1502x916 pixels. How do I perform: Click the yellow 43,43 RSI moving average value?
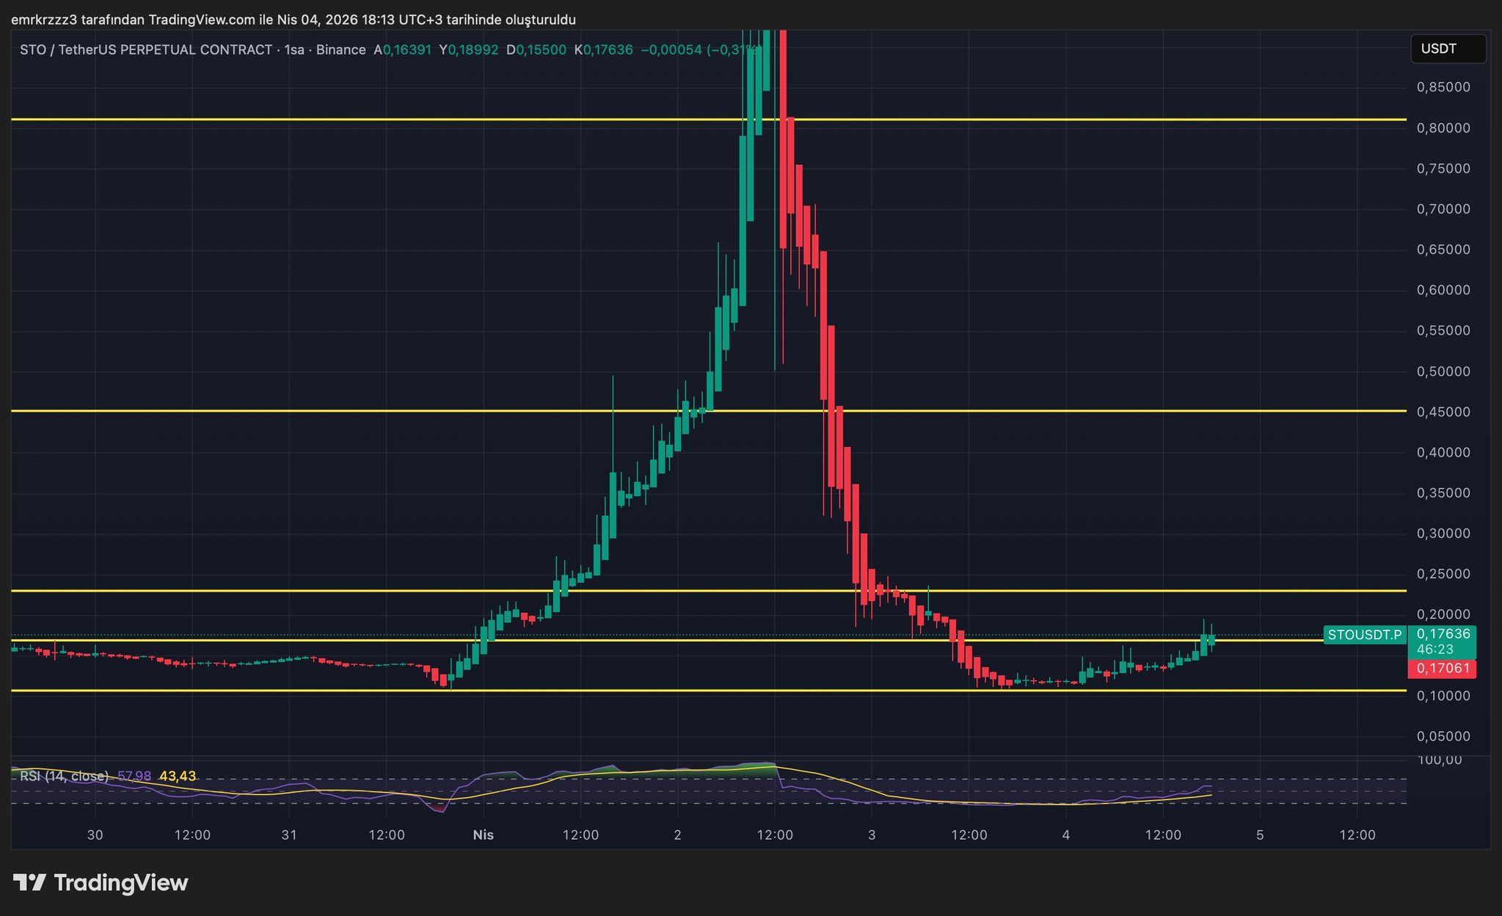[x=178, y=776]
